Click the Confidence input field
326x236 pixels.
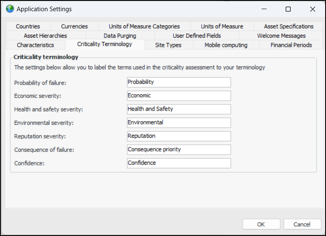click(x=179, y=163)
